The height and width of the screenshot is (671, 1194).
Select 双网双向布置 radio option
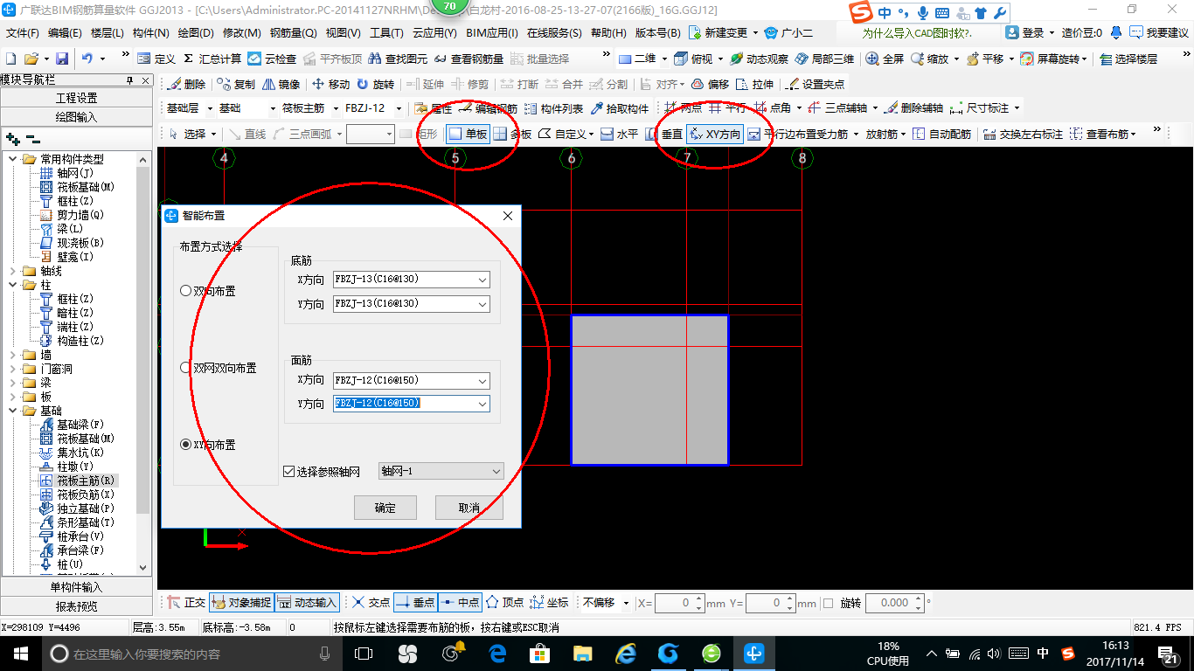(185, 368)
